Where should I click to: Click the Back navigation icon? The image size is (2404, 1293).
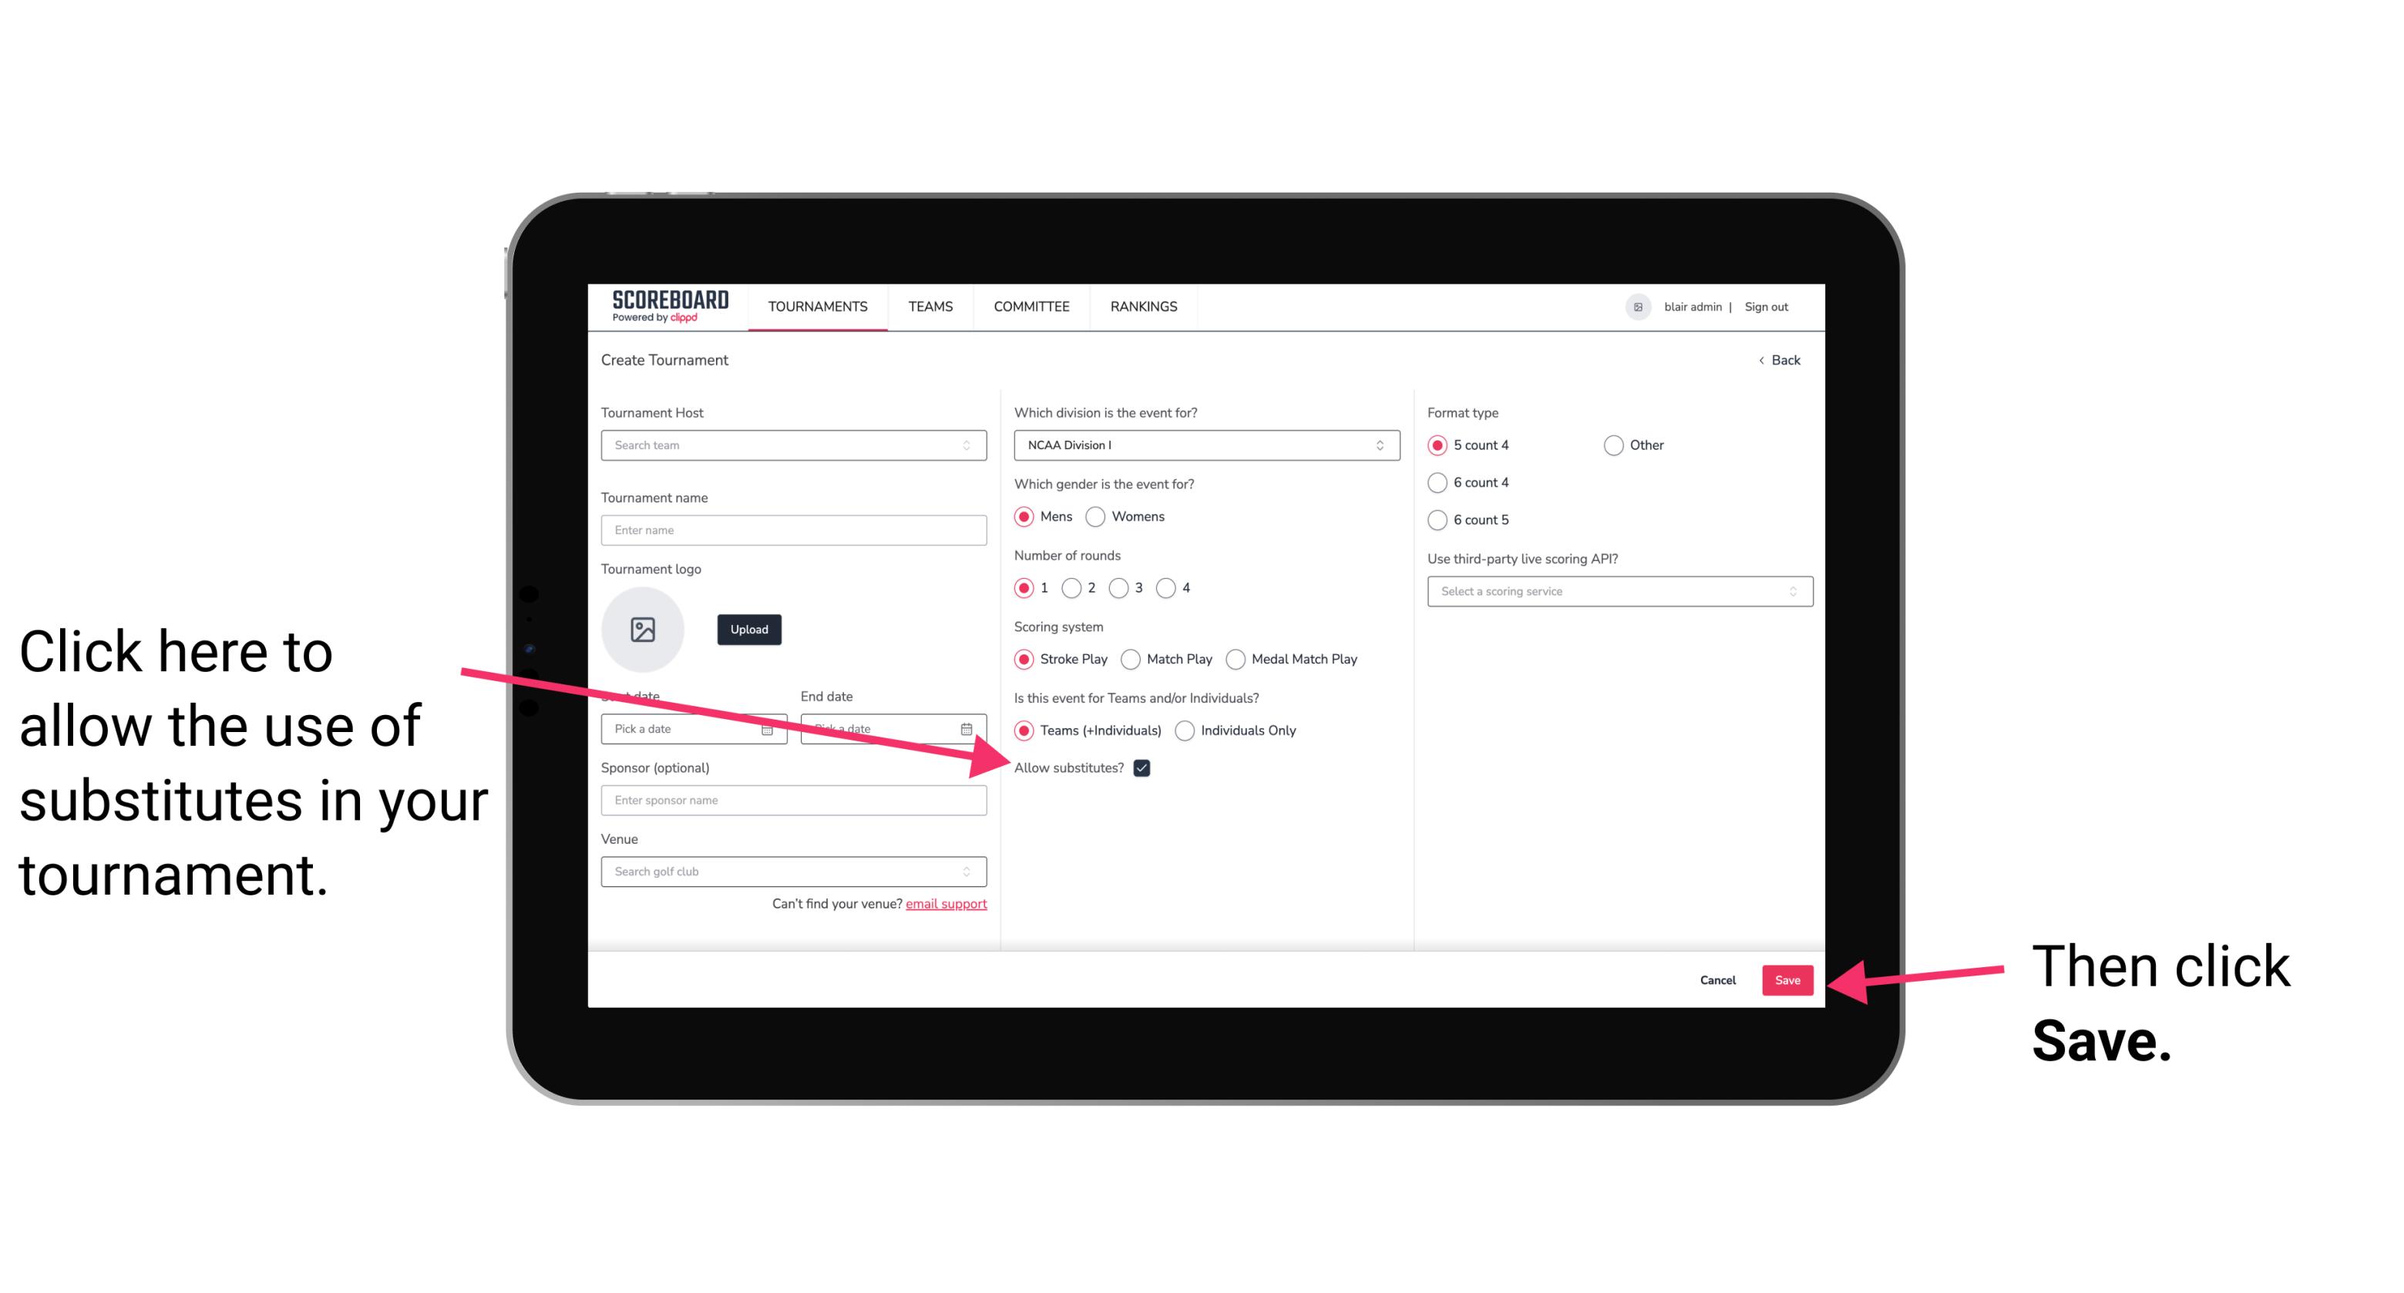pyautogui.click(x=1763, y=360)
